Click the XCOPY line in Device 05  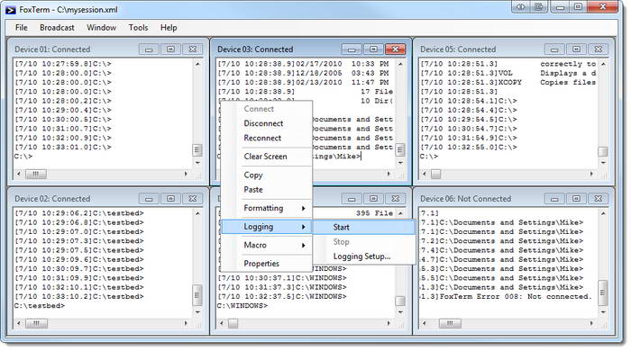[x=508, y=82]
